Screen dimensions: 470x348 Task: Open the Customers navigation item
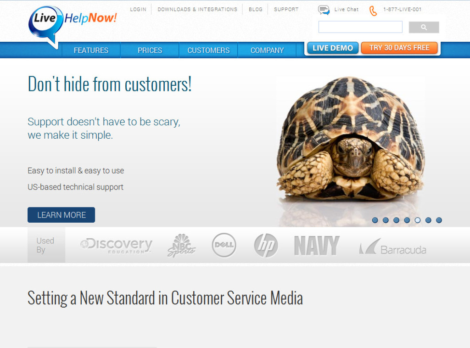pos(209,51)
